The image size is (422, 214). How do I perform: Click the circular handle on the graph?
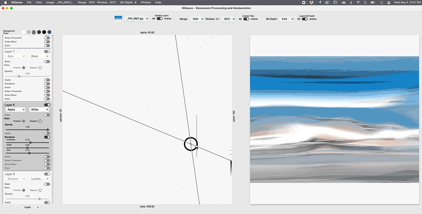(x=191, y=144)
